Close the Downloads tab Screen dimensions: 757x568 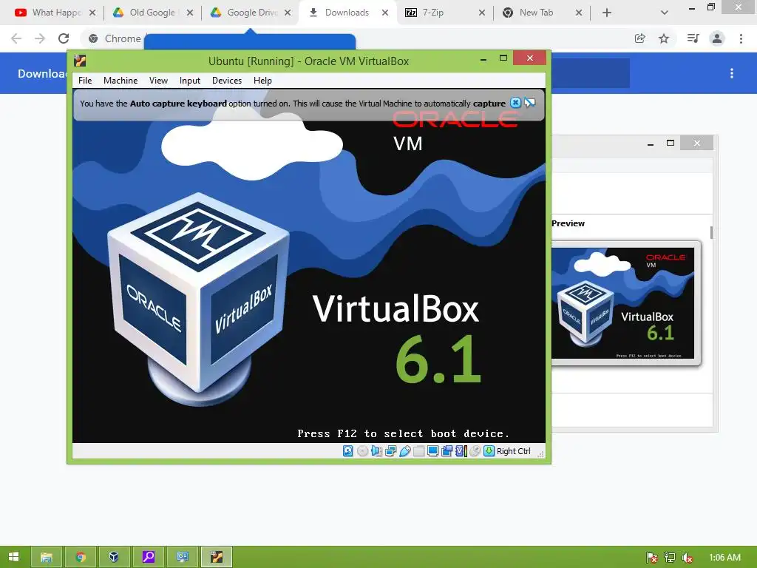(x=385, y=13)
